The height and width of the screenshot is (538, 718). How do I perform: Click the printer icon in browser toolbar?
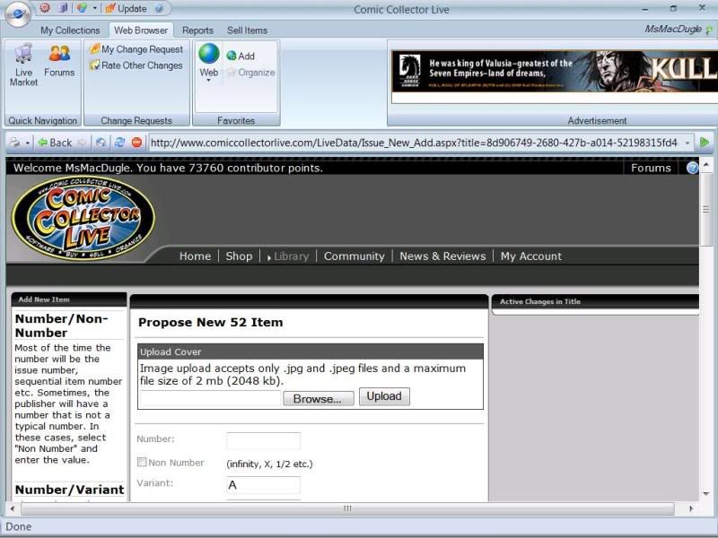coord(15,143)
